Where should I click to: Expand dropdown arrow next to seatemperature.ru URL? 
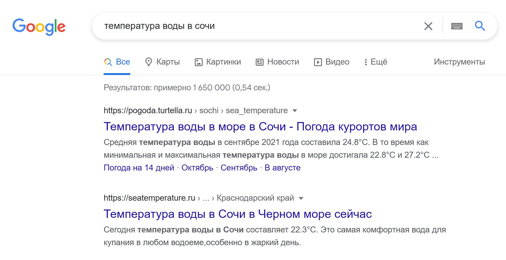tap(301, 198)
